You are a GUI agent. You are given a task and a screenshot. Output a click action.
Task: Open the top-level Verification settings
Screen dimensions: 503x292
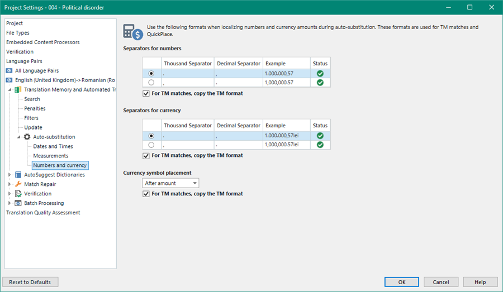coord(20,51)
